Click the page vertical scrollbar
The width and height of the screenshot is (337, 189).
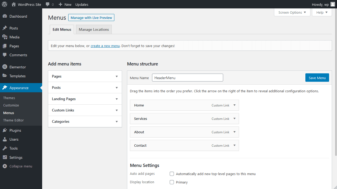pos(336,82)
